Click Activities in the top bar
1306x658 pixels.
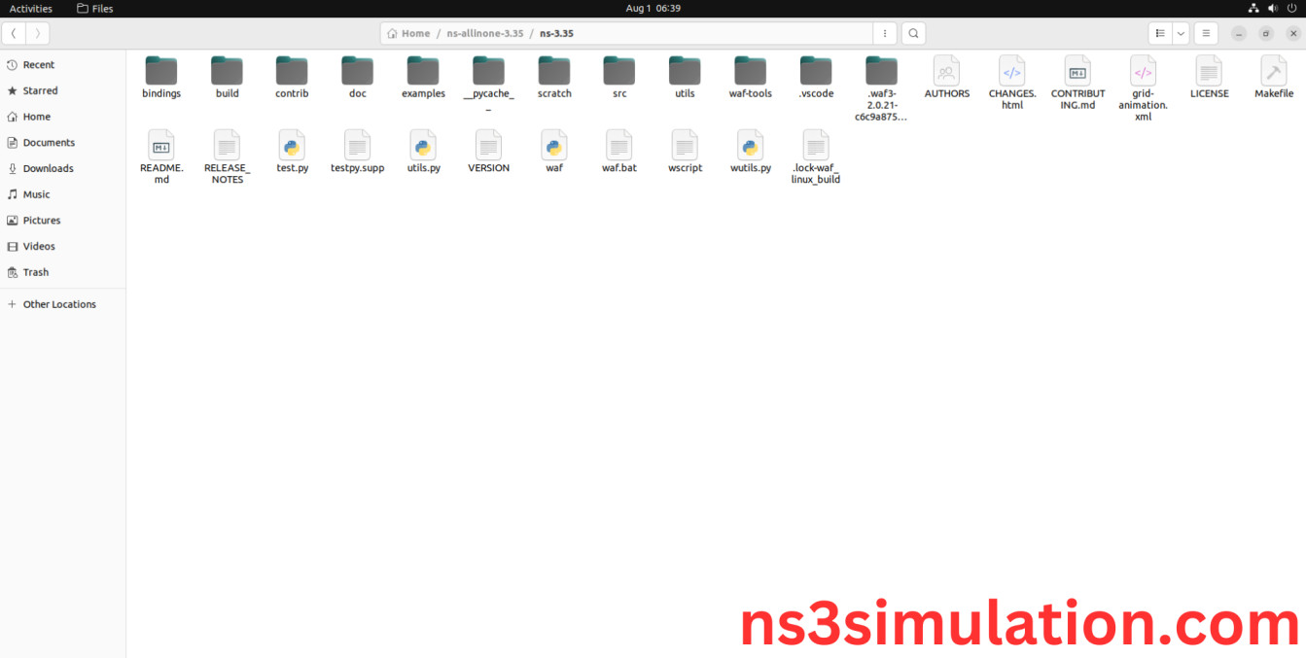(x=31, y=9)
